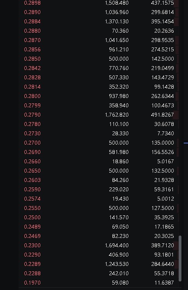Click the 0.2800 price level
188x290 pixels.
(x=32, y=96)
